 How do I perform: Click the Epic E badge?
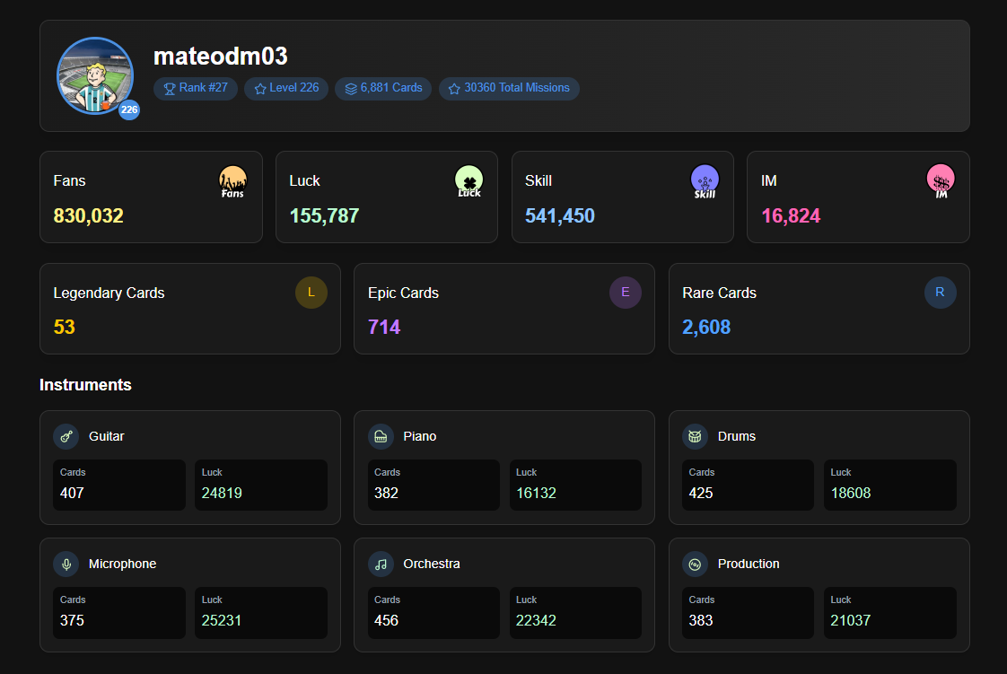626,292
